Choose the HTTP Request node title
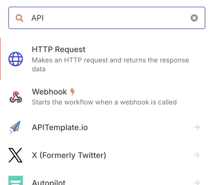The width and height of the screenshot is (212, 185). coord(59,49)
